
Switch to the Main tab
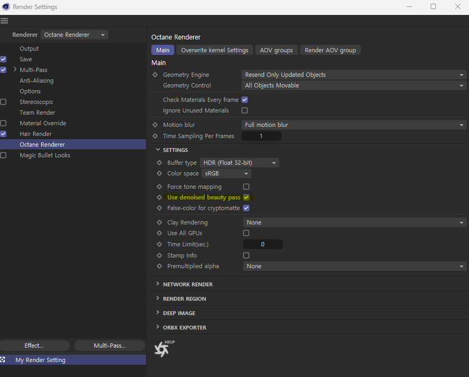click(x=163, y=50)
